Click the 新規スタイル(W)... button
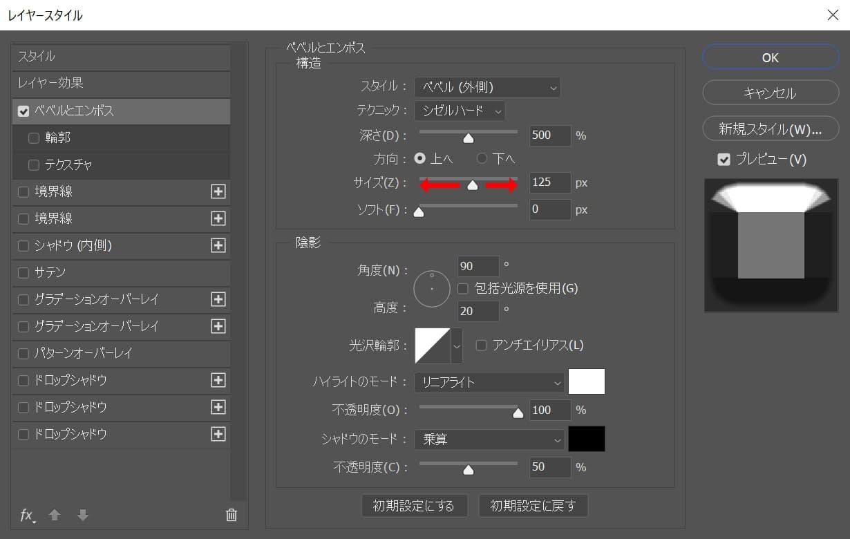Image resolution: width=850 pixels, height=539 pixels. point(771,129)
